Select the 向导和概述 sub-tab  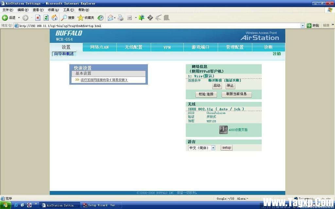64,54
